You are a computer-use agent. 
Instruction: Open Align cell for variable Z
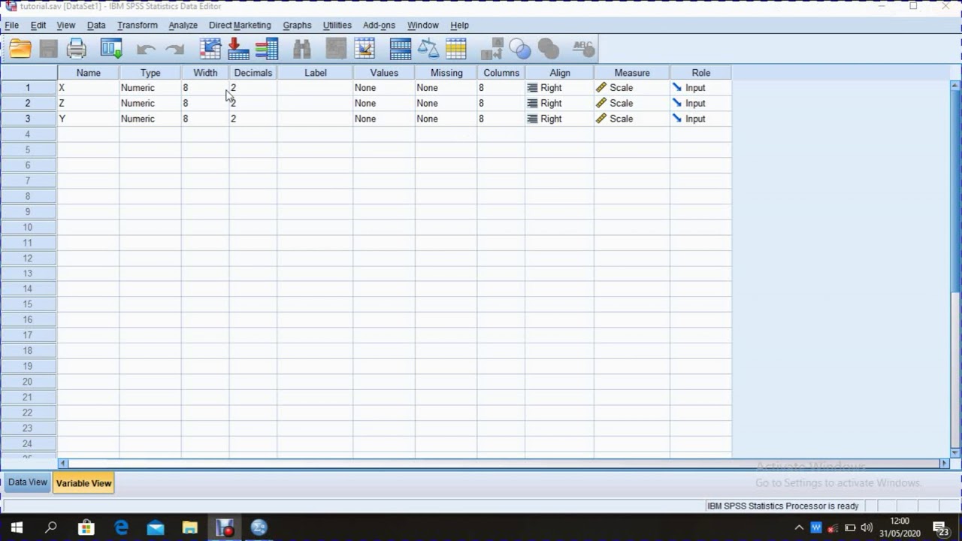click(x=559, y=103)
